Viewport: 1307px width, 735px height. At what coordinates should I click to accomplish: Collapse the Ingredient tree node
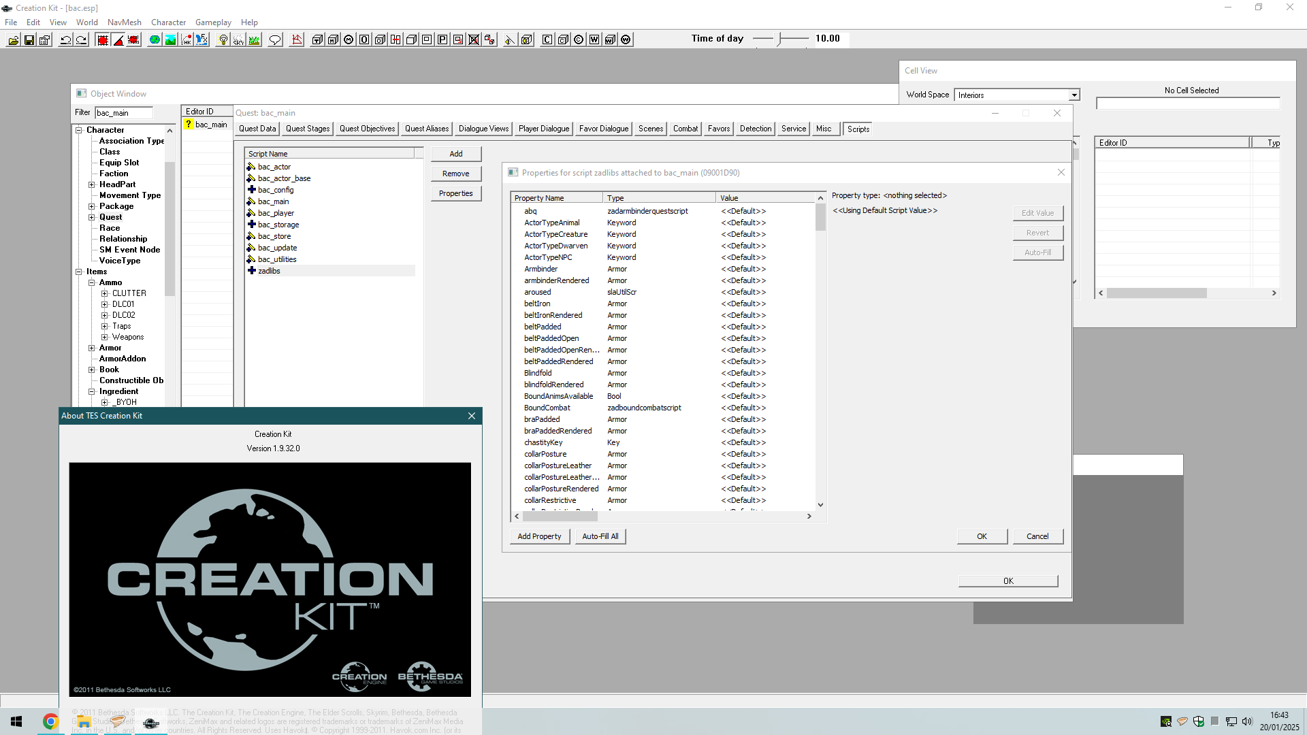[92, 391]
